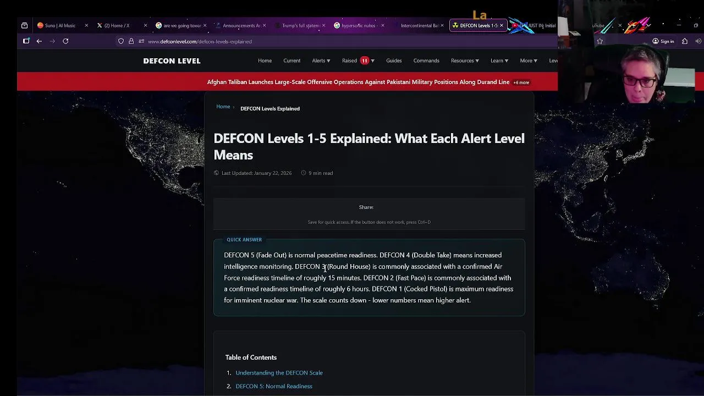Click the '+6 more' alerts badge

tap(521, 82)
